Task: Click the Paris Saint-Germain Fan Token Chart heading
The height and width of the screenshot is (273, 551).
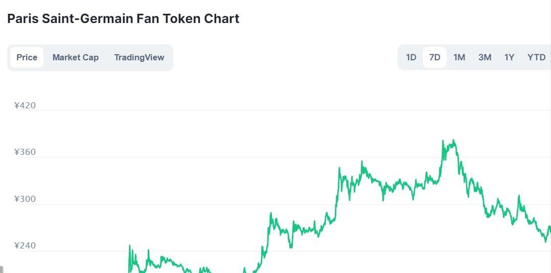Action: (x=123, y=19)
